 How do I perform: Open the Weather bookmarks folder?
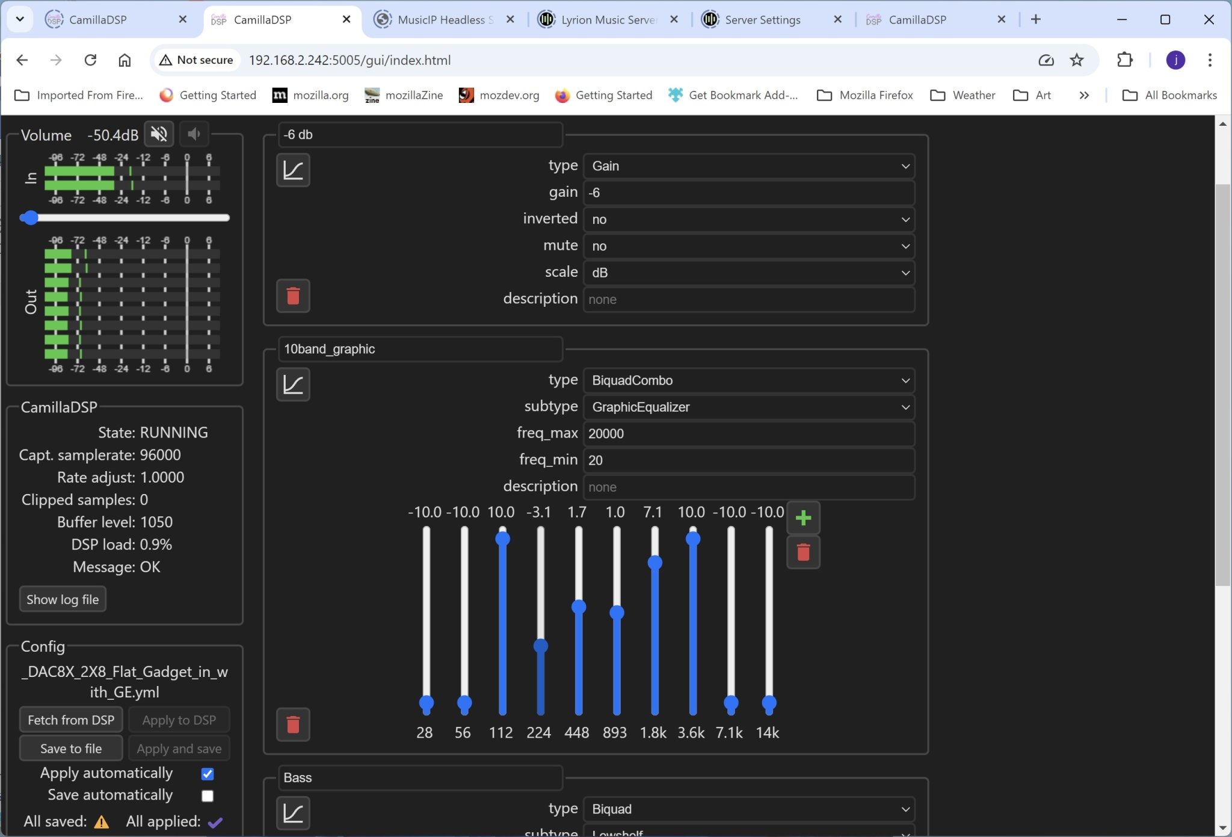(x=962, y=95)
